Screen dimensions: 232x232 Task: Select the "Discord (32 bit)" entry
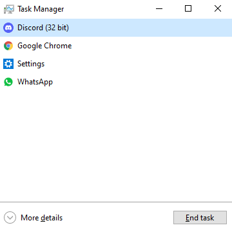[116, 28]
